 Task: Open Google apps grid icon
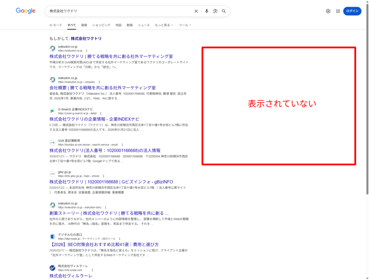pos(338,11)
